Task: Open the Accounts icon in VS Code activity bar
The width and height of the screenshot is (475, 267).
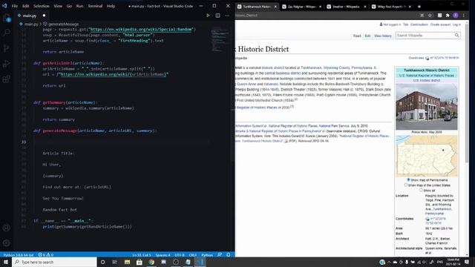Action: click(7, 228)
